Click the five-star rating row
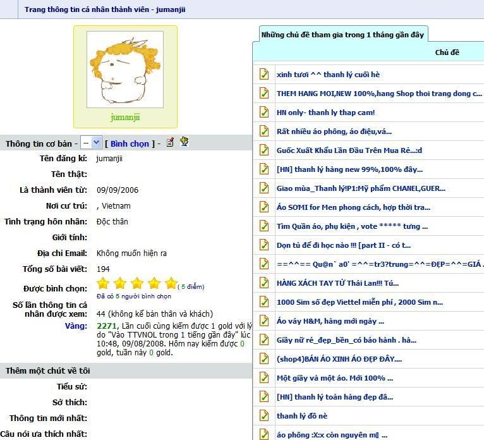Screen dimensions: 484x440 click(136, 283)
